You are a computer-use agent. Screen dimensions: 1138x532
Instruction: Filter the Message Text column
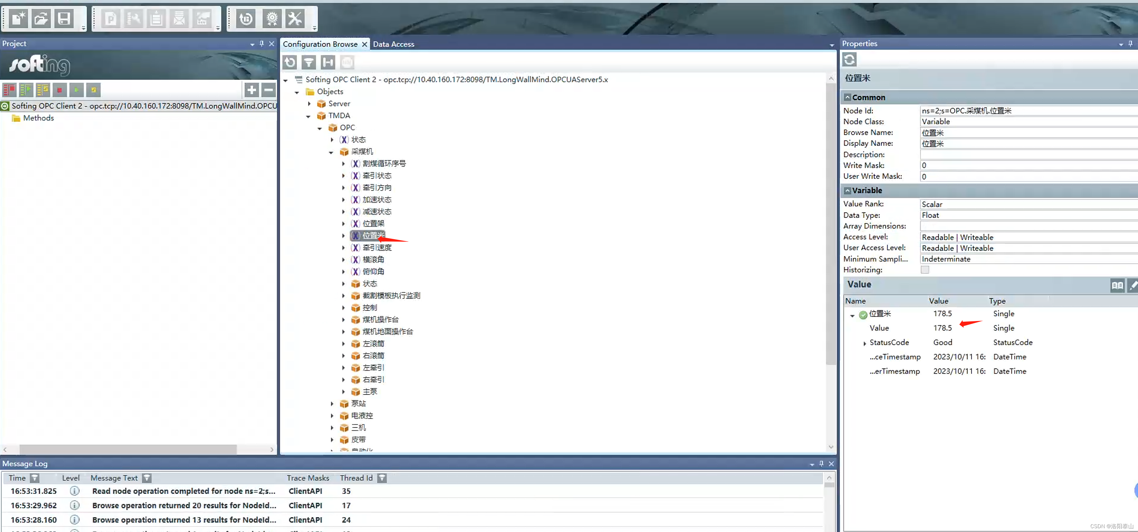pos(147,478)
